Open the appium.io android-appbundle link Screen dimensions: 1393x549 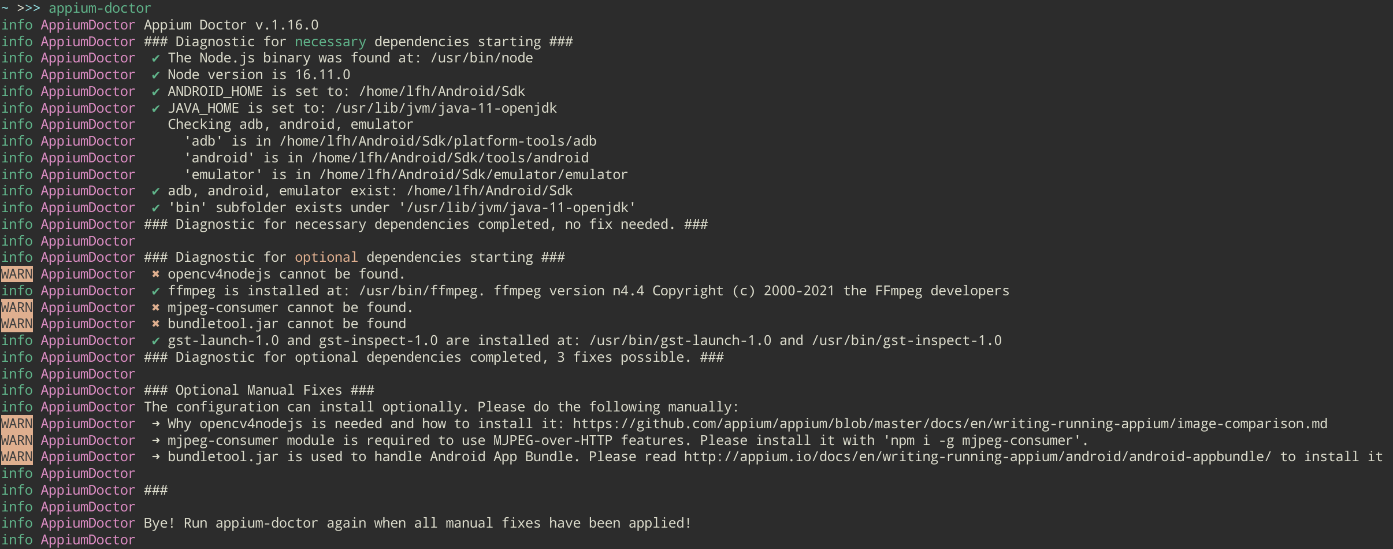(977, 457)
